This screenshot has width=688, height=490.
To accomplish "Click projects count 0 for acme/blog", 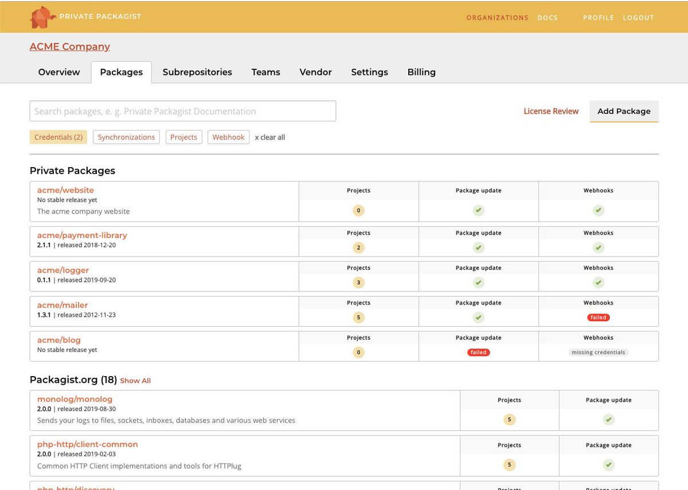I will coord(359,353).
